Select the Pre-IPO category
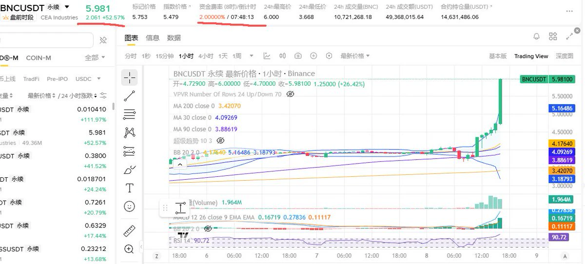 click(58, 79)
